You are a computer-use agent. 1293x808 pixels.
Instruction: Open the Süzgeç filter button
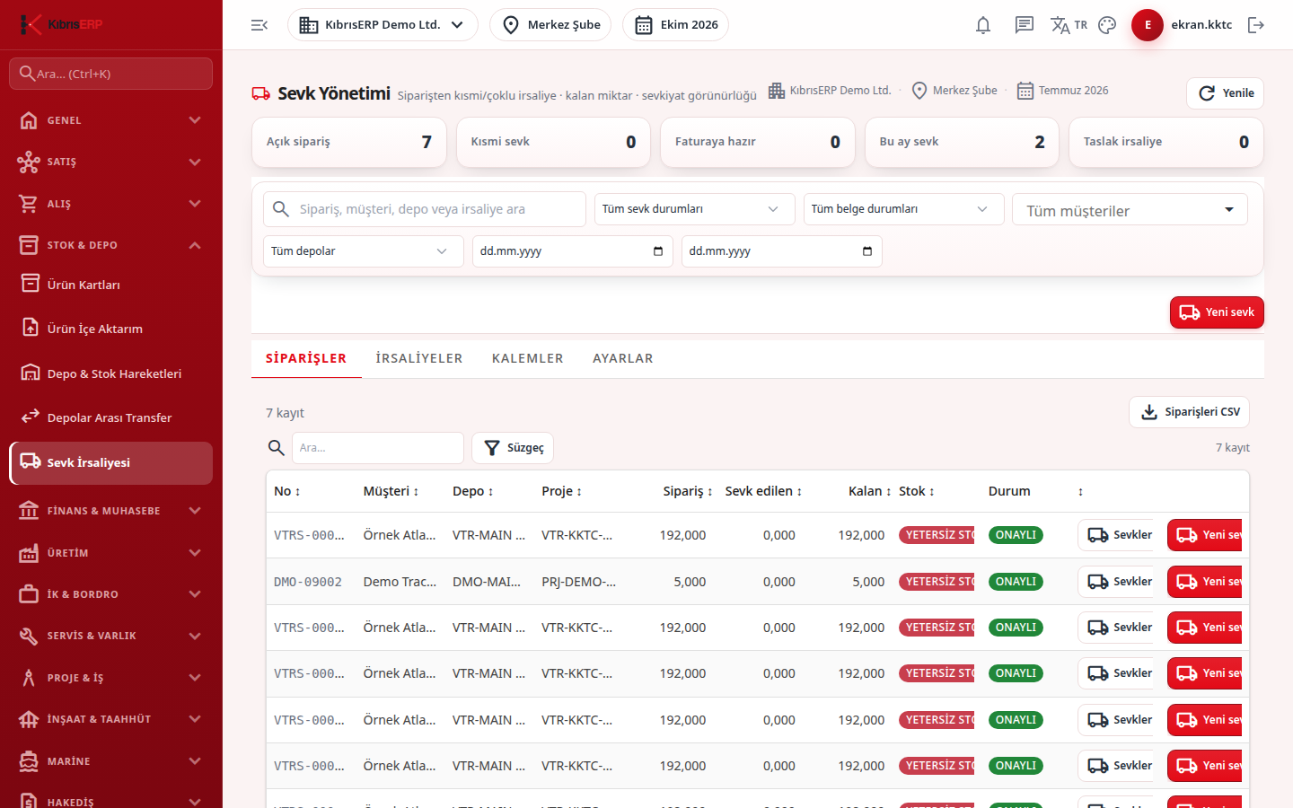[x=513, y=448]
